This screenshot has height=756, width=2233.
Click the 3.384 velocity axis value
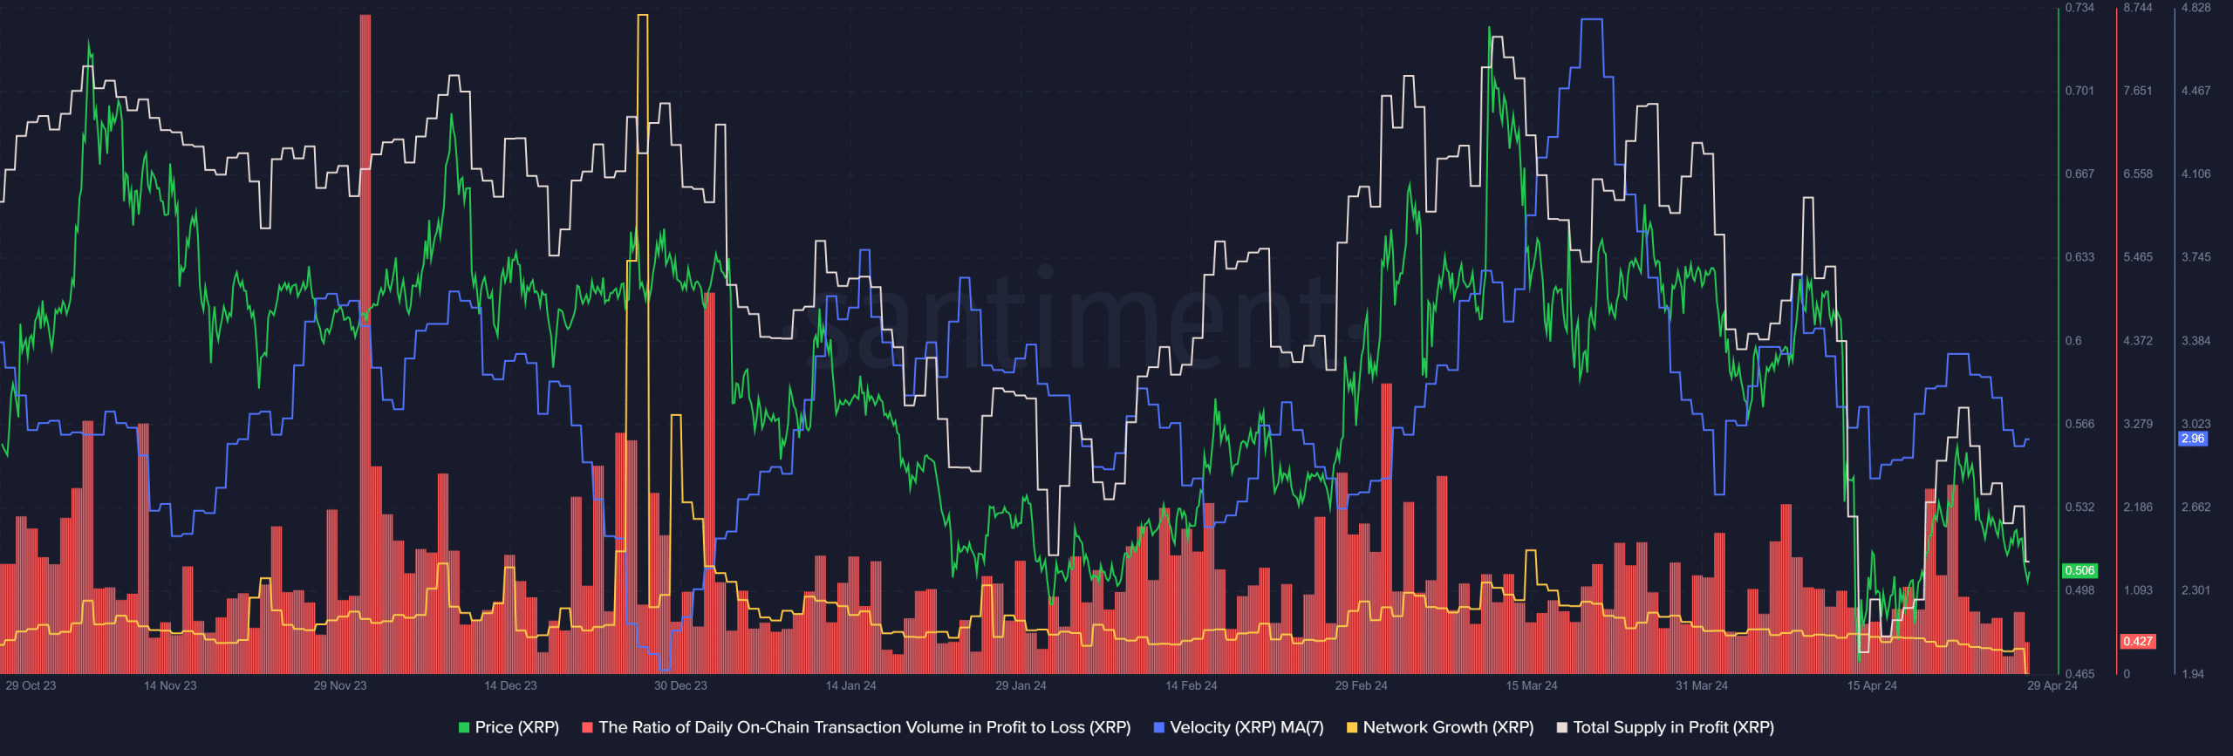tap(2196, 341)
